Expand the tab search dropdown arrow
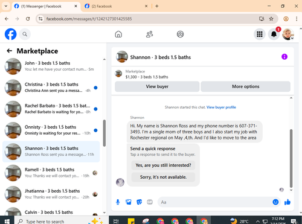 [6, 6]
